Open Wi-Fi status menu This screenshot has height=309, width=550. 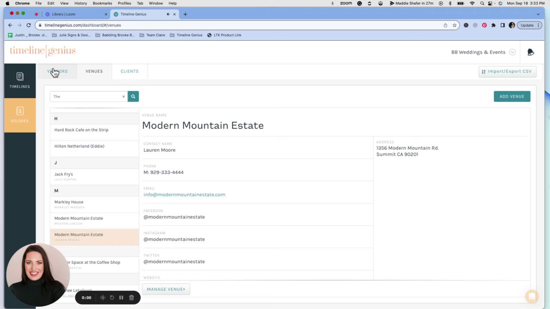tap(472, 3)
